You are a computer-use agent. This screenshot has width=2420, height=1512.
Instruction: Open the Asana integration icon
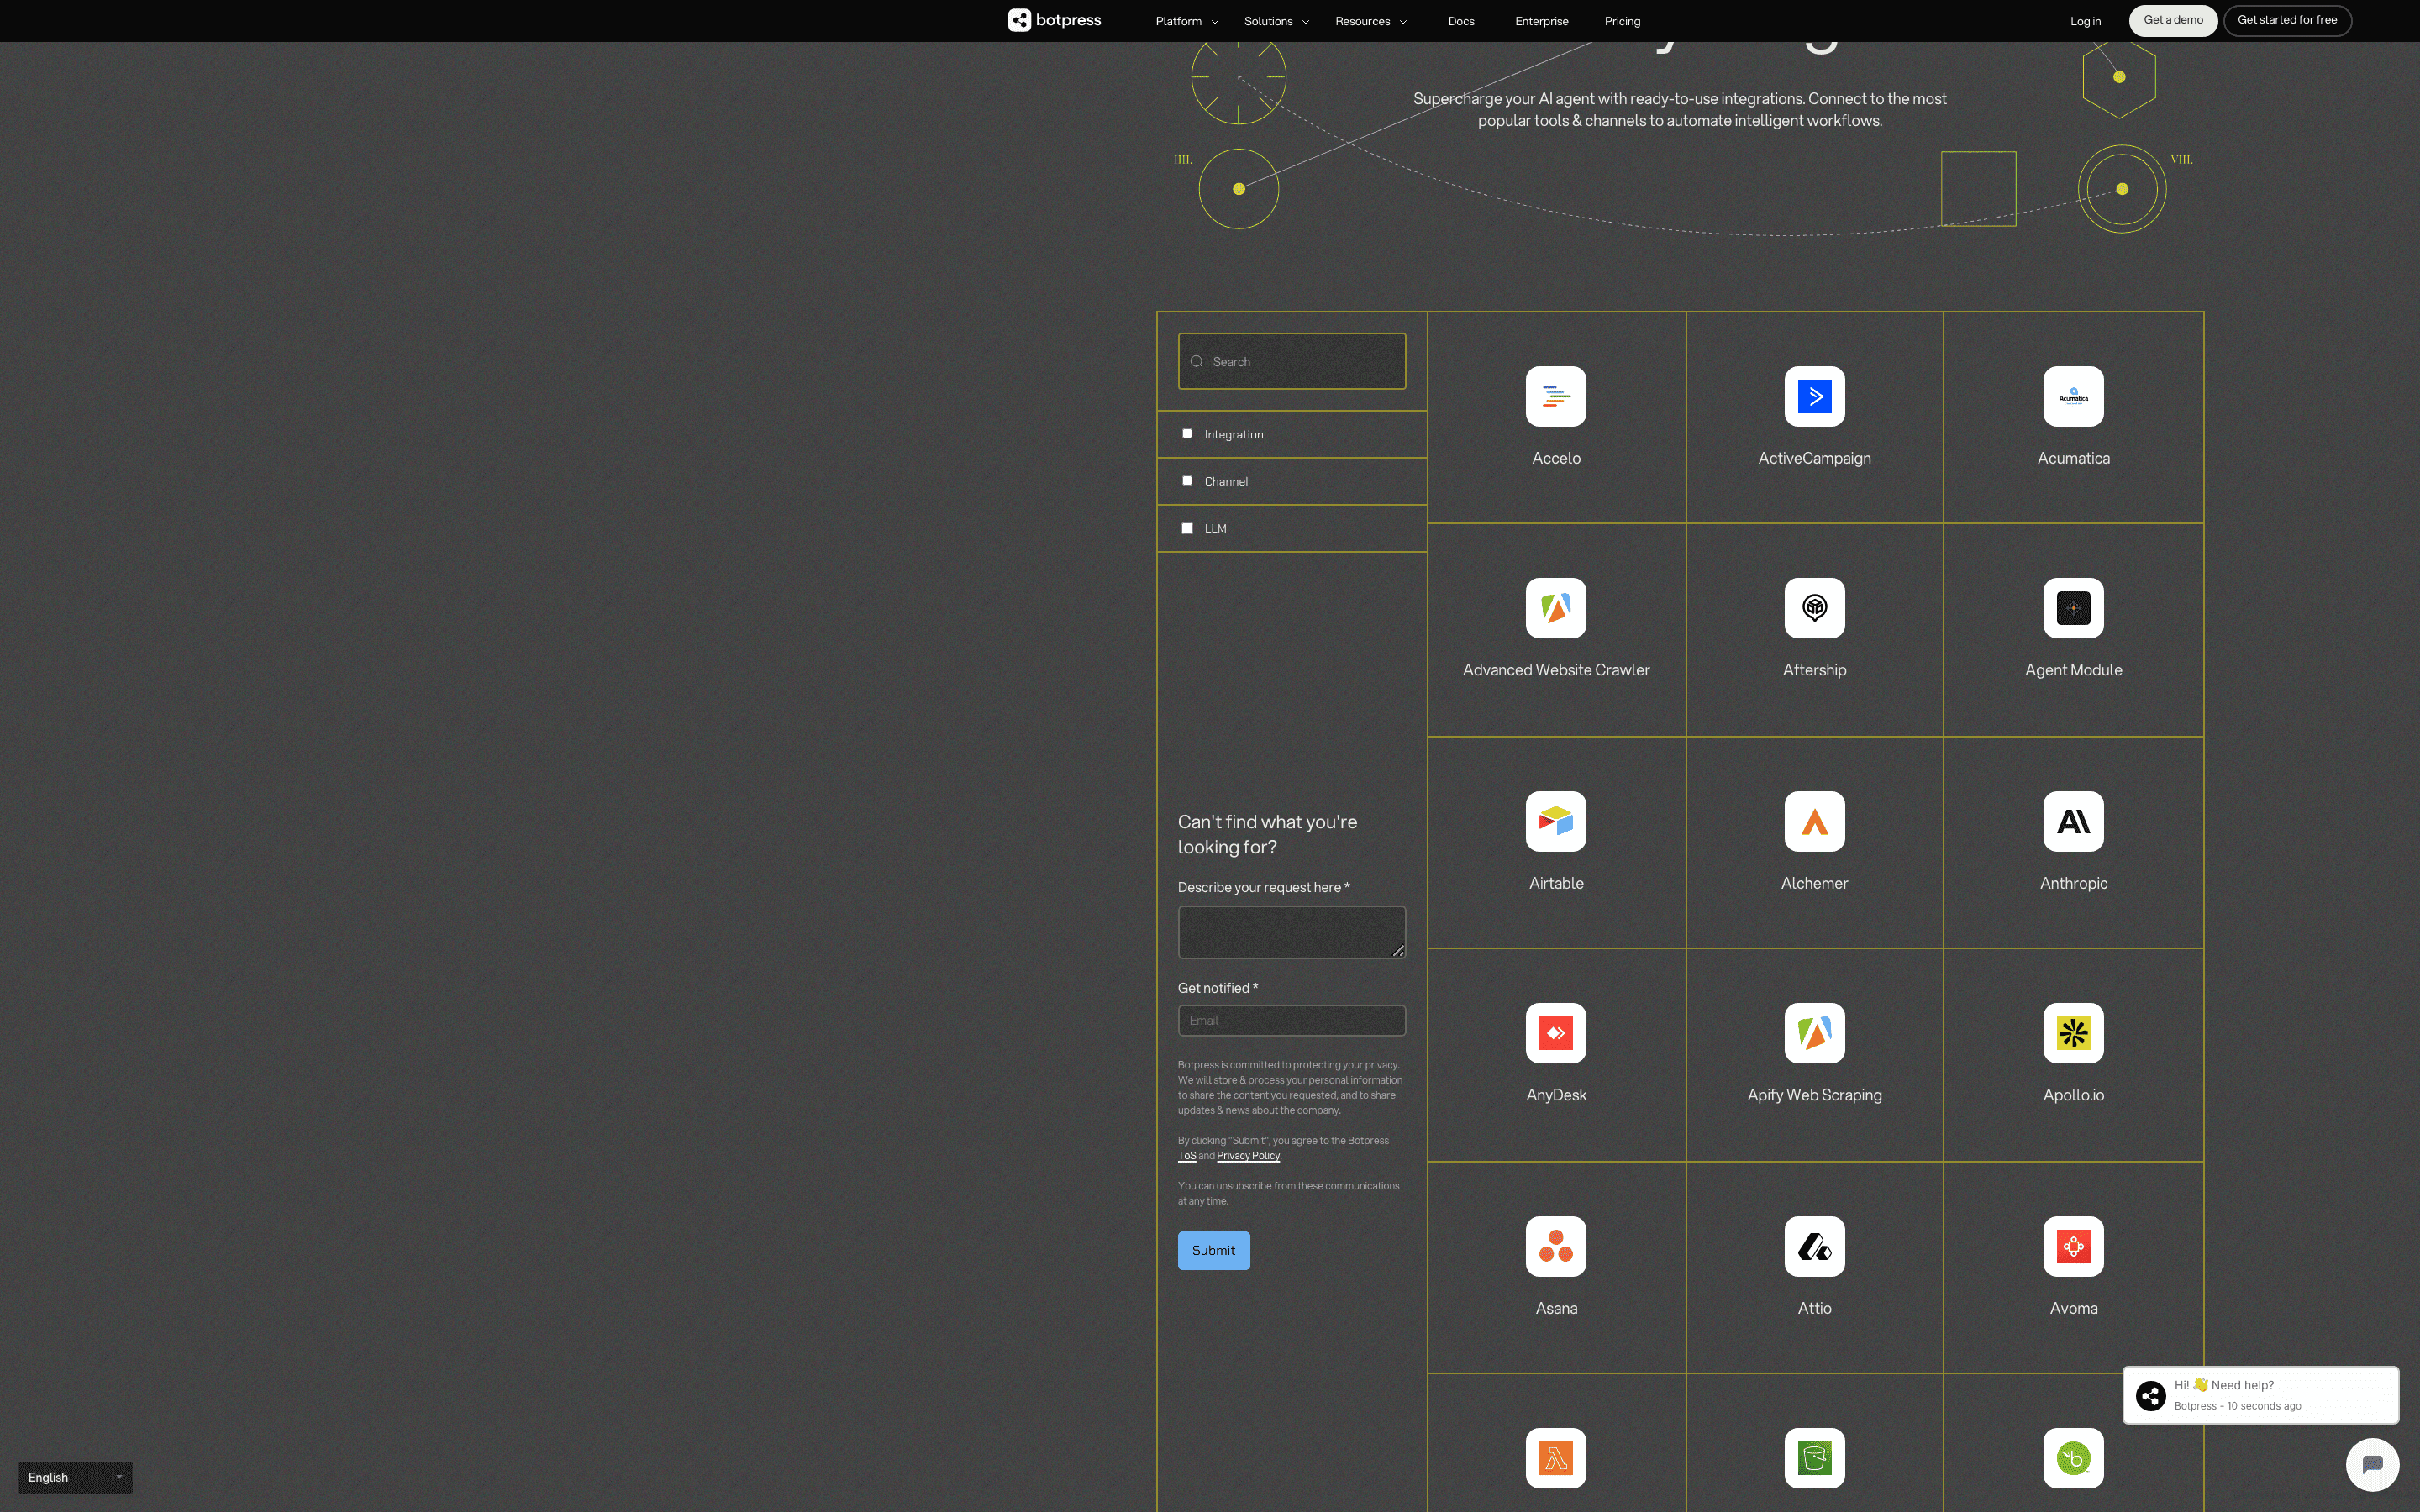tap(1556, 1246)
